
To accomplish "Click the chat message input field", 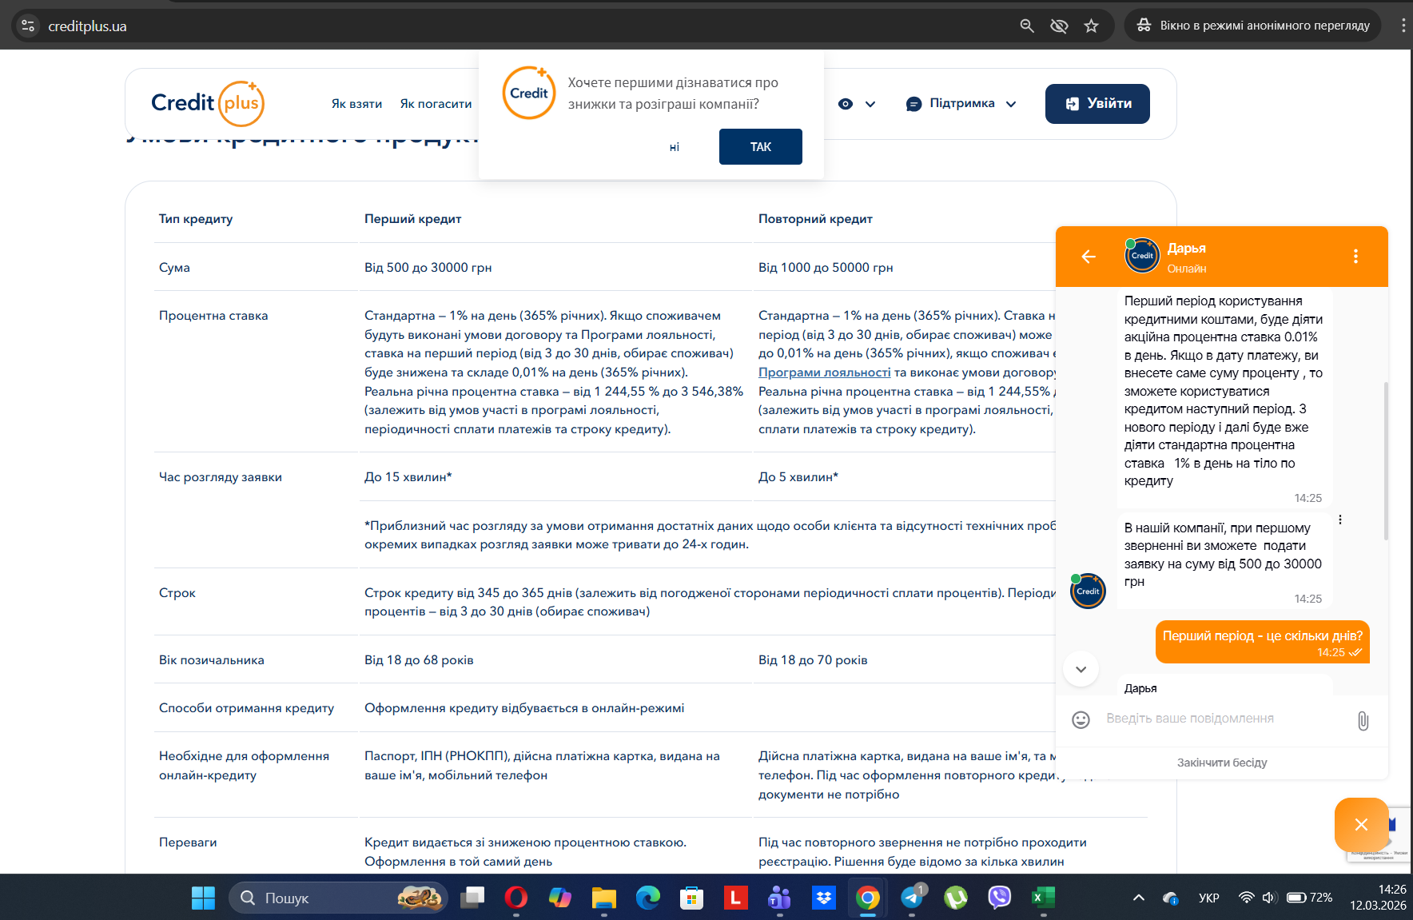I will coord(1223,719).
